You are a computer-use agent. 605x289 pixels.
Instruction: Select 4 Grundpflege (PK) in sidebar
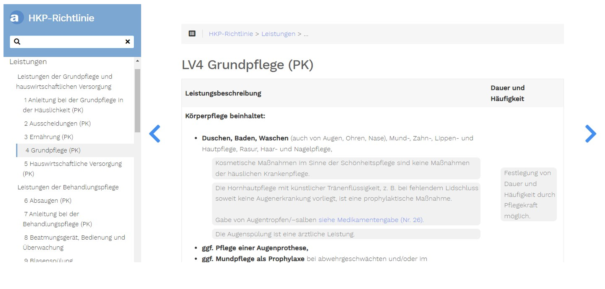tap(53, 150)
